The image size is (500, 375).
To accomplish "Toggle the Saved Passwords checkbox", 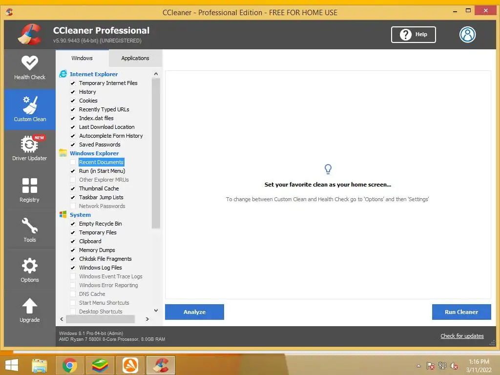I will pos(73,145).
